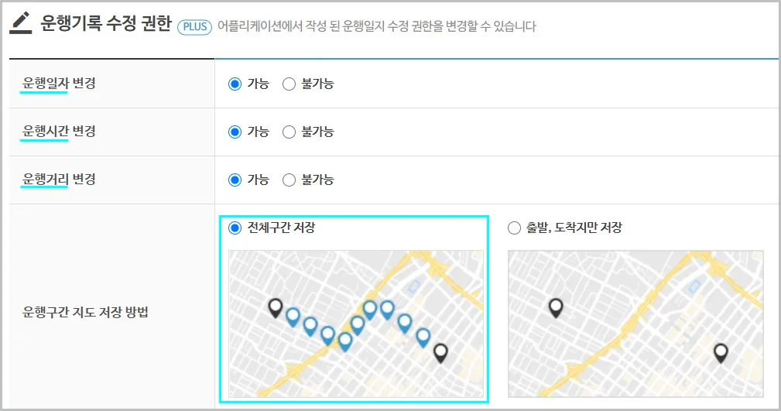Screen dimensions: 781x411
Task: Click the 운행구간 지도 저장 방법 label
Action: (x=86, y=313)
